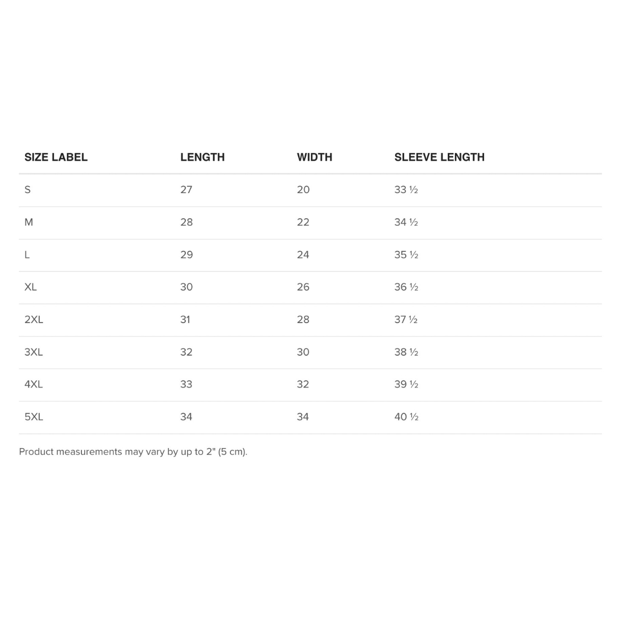Click the length value 27
Screen dimensions: 621x621
(186, 190)
